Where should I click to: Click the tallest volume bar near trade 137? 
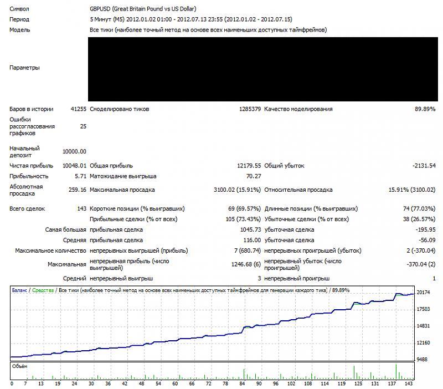tap(396, 371)
